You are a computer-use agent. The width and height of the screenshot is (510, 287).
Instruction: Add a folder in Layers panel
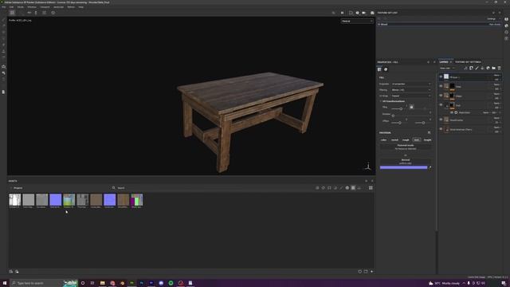pyautogui.click(x=493, y=69)
